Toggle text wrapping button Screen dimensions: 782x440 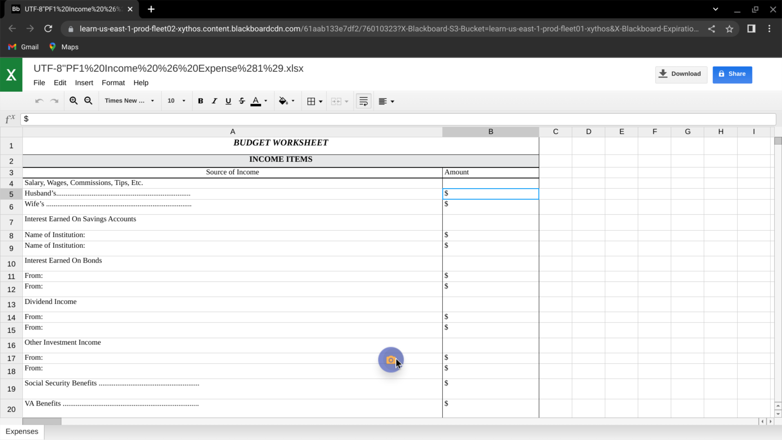tap(363, 101)
